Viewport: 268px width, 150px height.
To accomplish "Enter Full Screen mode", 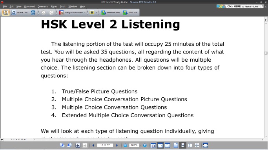I will [205, 145].
